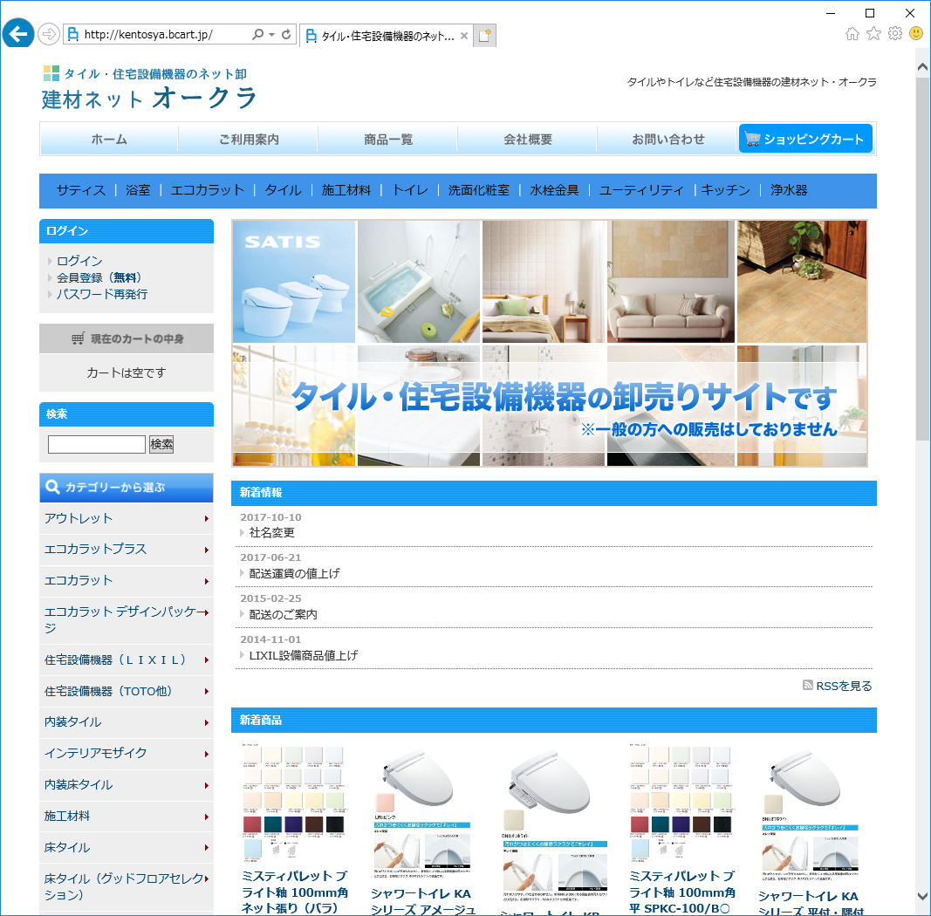Open エコカラット デザインパッケージ category
The image size is (931, 916).
127,619
